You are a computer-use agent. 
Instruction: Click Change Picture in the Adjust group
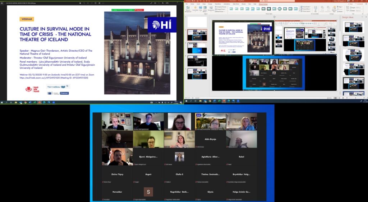(x=220, y=9)
